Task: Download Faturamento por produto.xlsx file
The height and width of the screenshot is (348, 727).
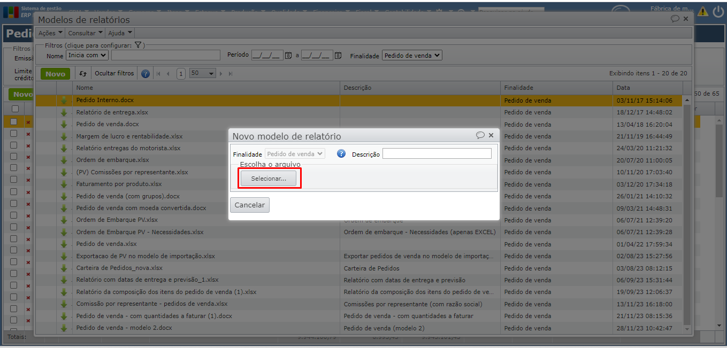Action: [64, 184]
